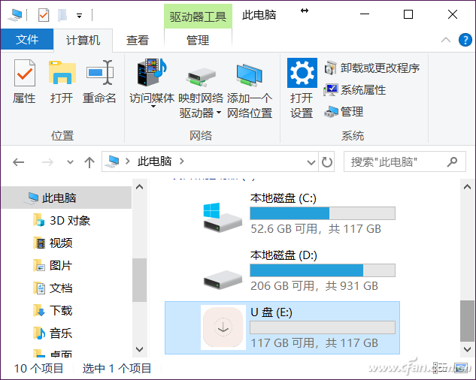Go back with the left arrow button
476x380 pixels.
[x=19, y=162]
